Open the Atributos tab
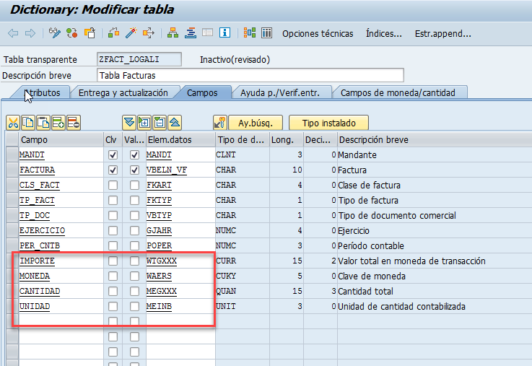Screen dimensions: 532x366 pyautogui.click(x=43, y=92)
